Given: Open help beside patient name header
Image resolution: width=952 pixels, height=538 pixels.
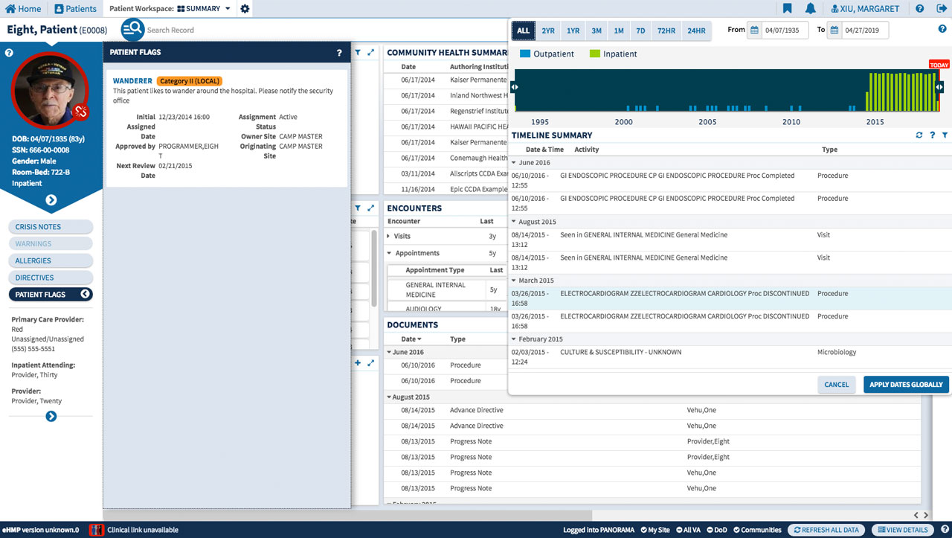Looking at the screenshot, I should click(x=9, y=53).
